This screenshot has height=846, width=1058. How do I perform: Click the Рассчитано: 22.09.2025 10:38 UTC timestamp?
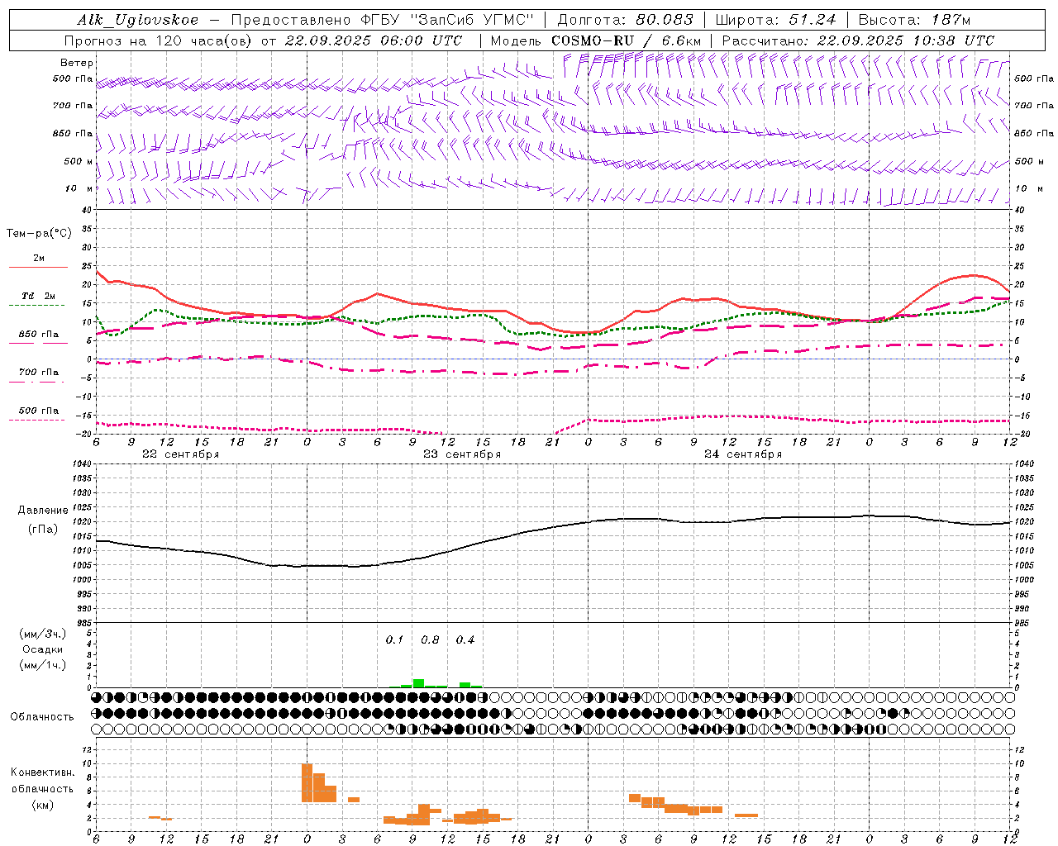pos(858,40)
